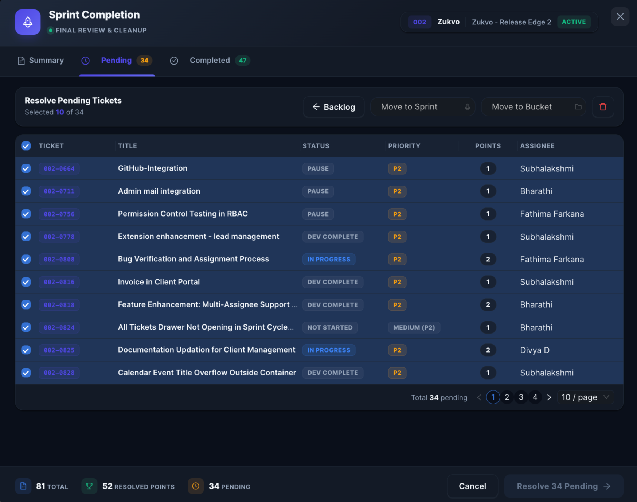
Task: Click title 'Permission Control Testing in RBAC'
Action: pos(183,214)
